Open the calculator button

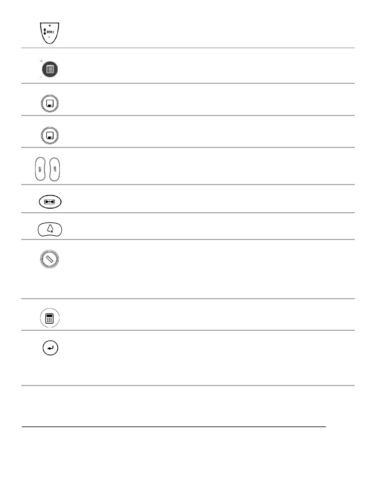(50, 318)
